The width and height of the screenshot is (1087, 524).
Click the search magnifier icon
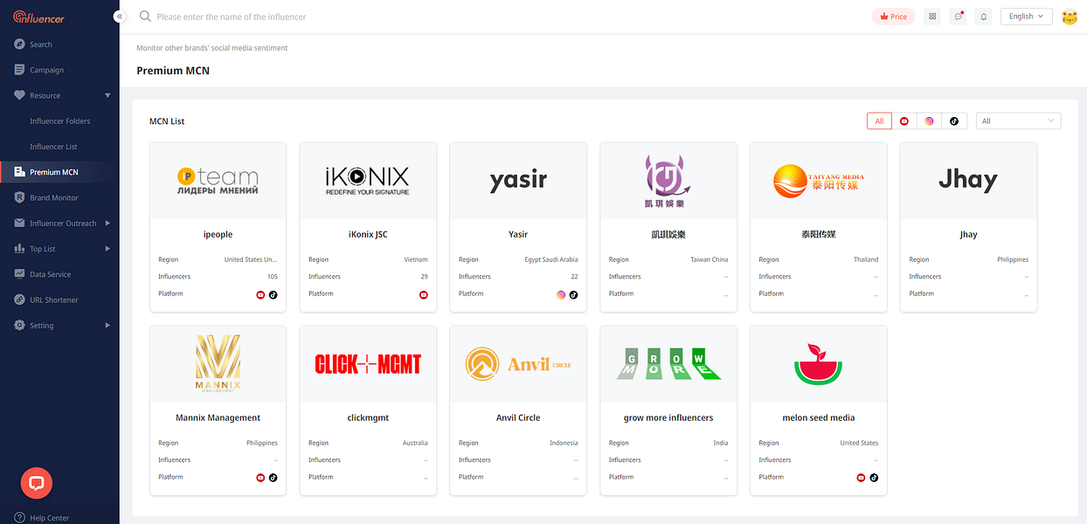pos(145,17)
